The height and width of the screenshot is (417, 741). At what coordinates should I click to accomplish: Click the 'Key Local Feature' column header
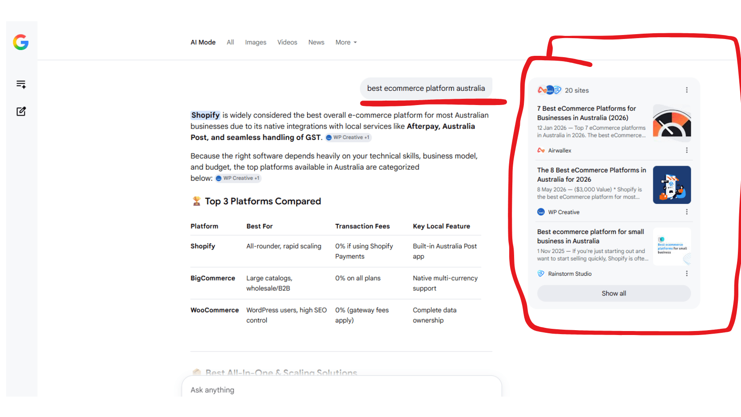tap(441, 226)
